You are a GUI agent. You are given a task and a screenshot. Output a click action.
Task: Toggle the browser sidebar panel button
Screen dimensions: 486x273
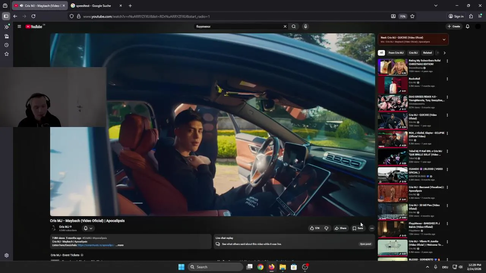tap(6, 16)
